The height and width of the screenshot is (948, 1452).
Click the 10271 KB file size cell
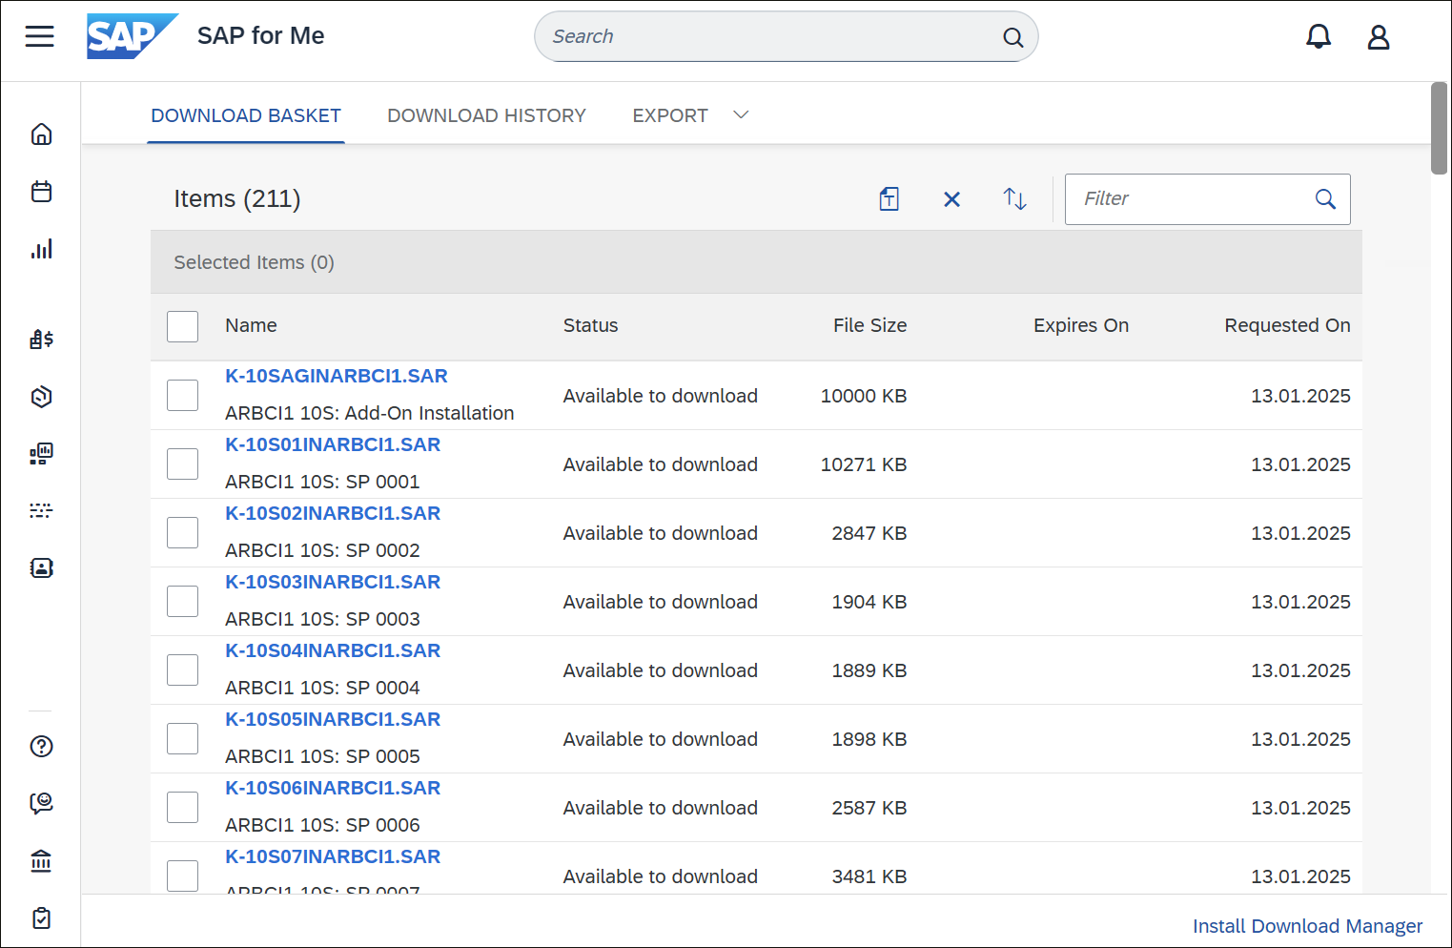tap(864, 464)
